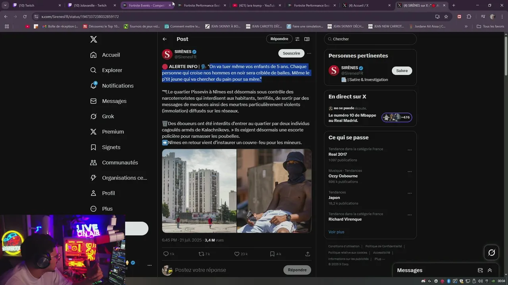
Task: Open Conditions d'utilisation footer link
Action: click(x=344, y=246)
